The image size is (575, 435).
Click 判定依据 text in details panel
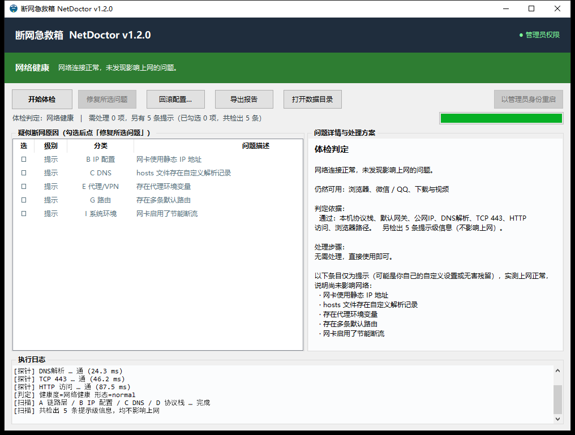coord(330,209)
